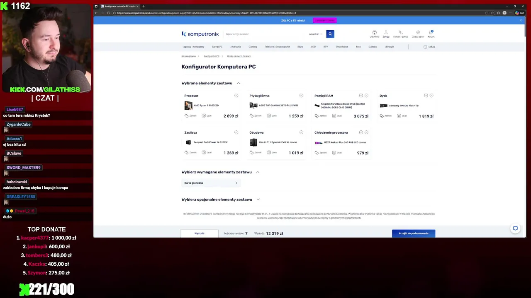531x298 pixels.
Task: Go to Konfigurator PC breadcrumb
Action: tap(212, 56)
